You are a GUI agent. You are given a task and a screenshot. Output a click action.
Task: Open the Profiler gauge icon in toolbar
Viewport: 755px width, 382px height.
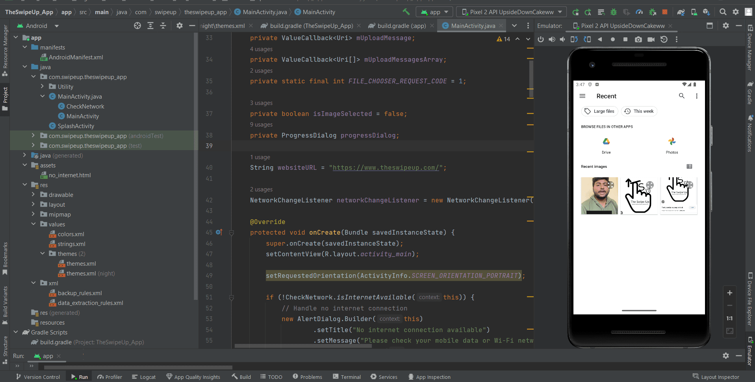[639, 12]
